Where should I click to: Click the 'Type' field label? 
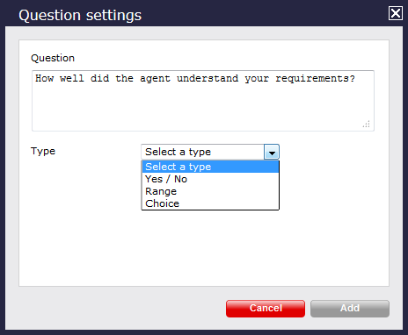(x=43, y=152)
